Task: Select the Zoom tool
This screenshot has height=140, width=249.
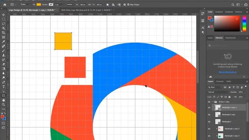Action: (x=4, y=105)
